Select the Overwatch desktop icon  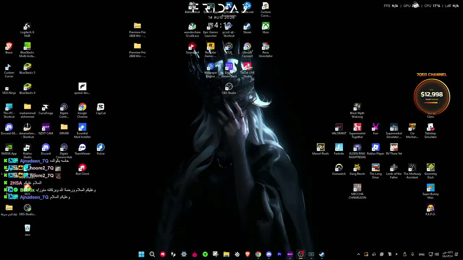point(339,170)
